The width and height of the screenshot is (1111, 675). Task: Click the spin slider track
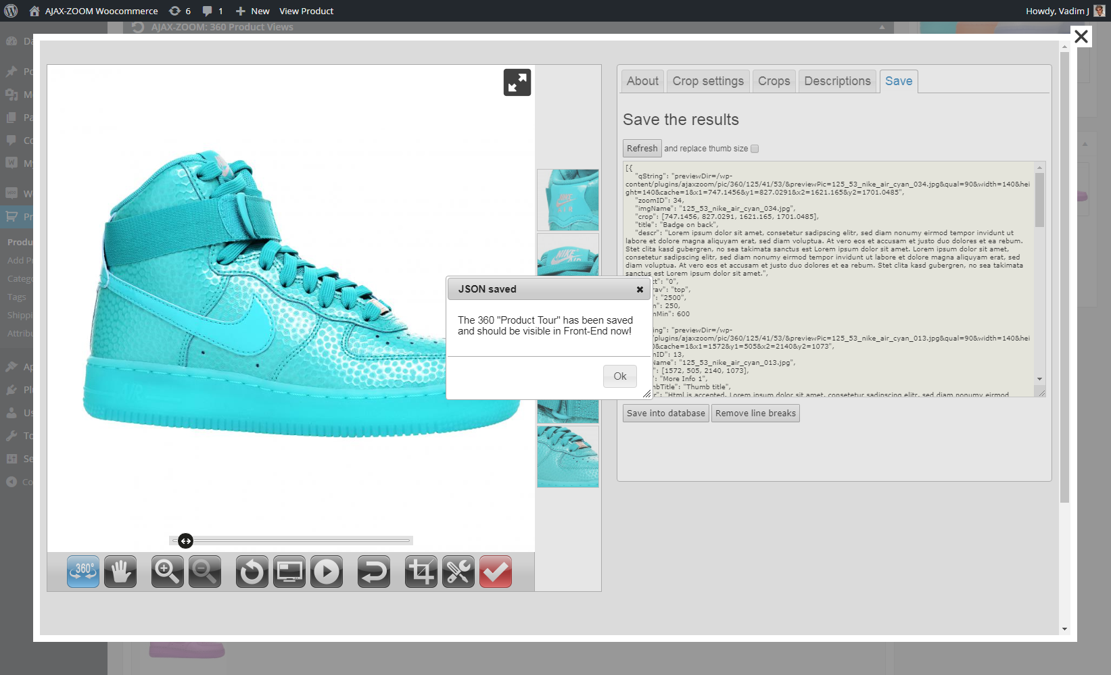291,541
